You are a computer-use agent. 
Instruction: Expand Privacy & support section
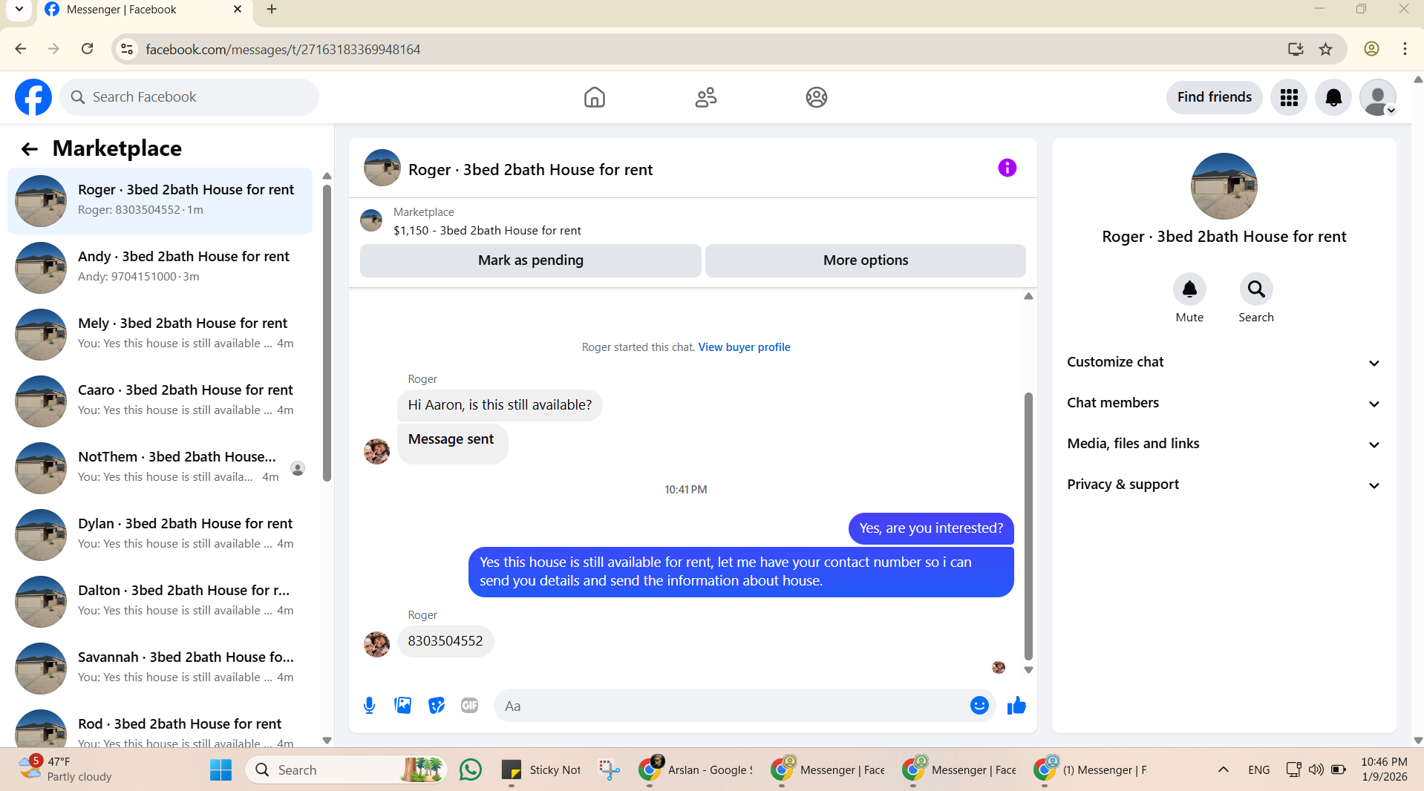1224,485
